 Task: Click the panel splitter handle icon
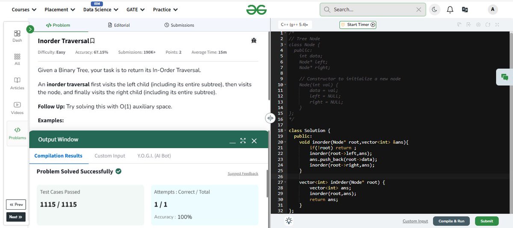click(270, 118)
